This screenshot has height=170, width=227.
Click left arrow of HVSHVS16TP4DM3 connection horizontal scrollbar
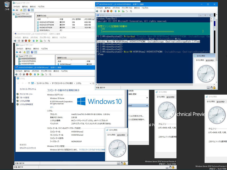pyautogui.click(x=96, y=84)
